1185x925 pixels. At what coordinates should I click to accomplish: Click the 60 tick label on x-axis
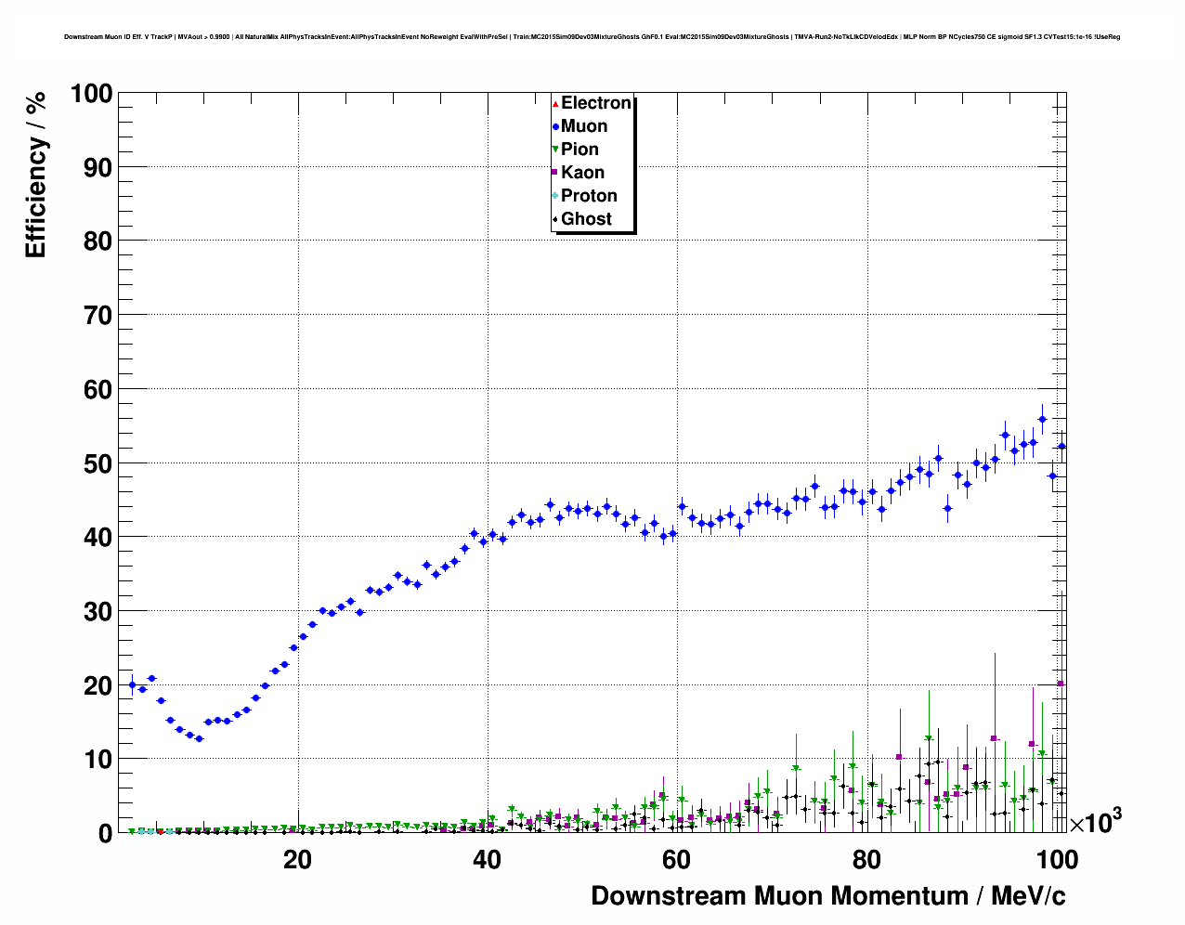[x=676, y=860]
